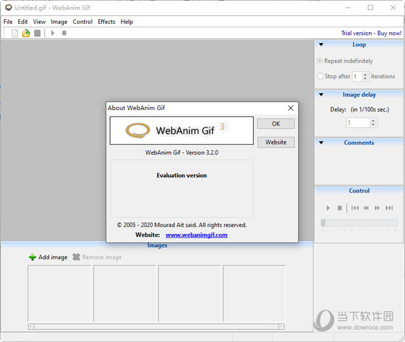This screenshot has width=405, height=342.
Task: Click the toolbar Play animation icon
Action: 53,33
